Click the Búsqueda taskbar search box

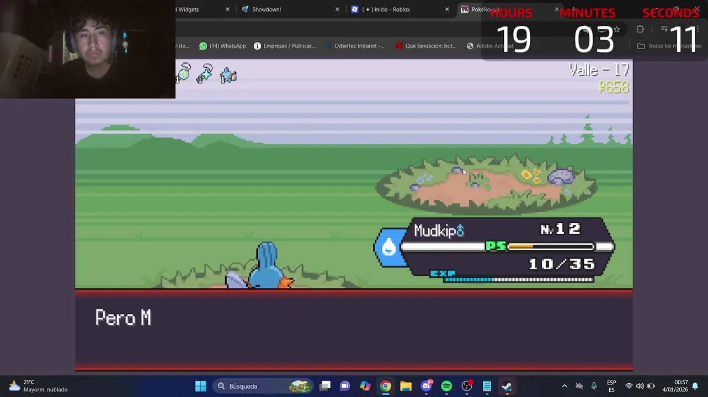pyautogui.click(x=264, y=386)
